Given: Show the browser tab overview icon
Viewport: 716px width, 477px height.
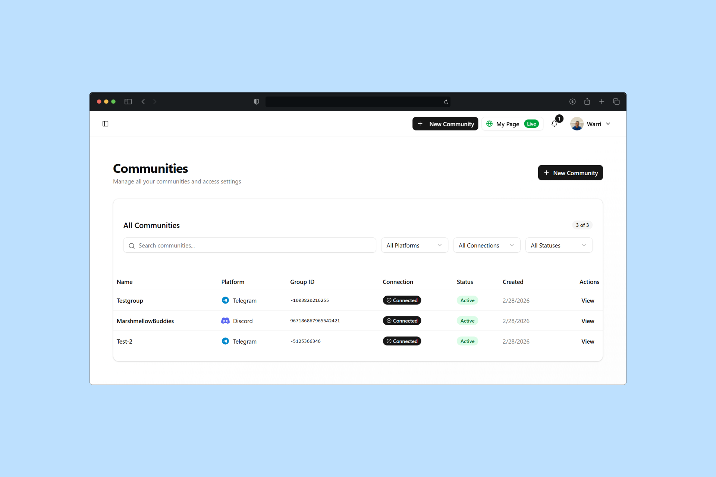Looking at the screenshot, I should pyautogui.click(x=616, y=102).
